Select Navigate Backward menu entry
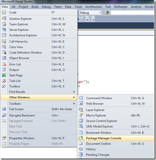Image resolution: width=156 pixels, height=160 pixels. click(x=39, y=116)
